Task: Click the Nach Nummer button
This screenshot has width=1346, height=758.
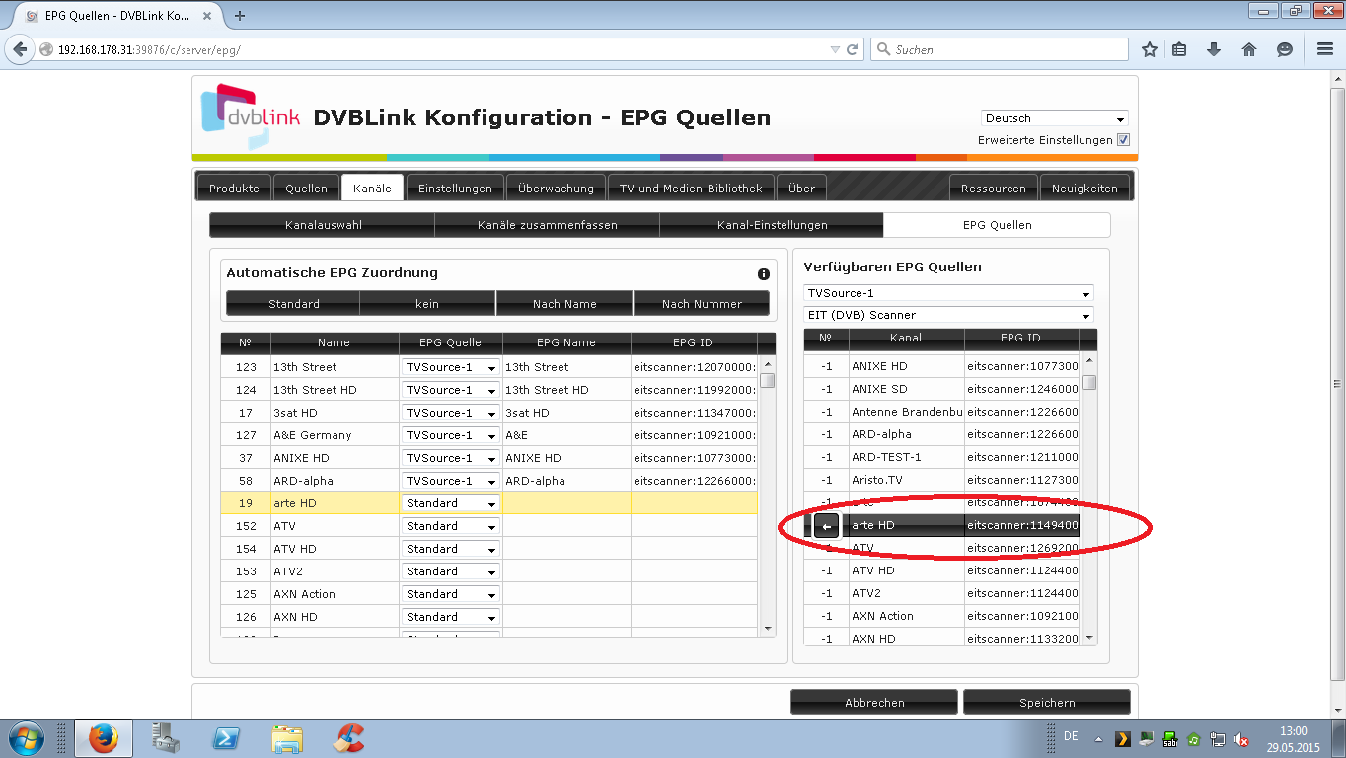Action: [x=702, y=304]
